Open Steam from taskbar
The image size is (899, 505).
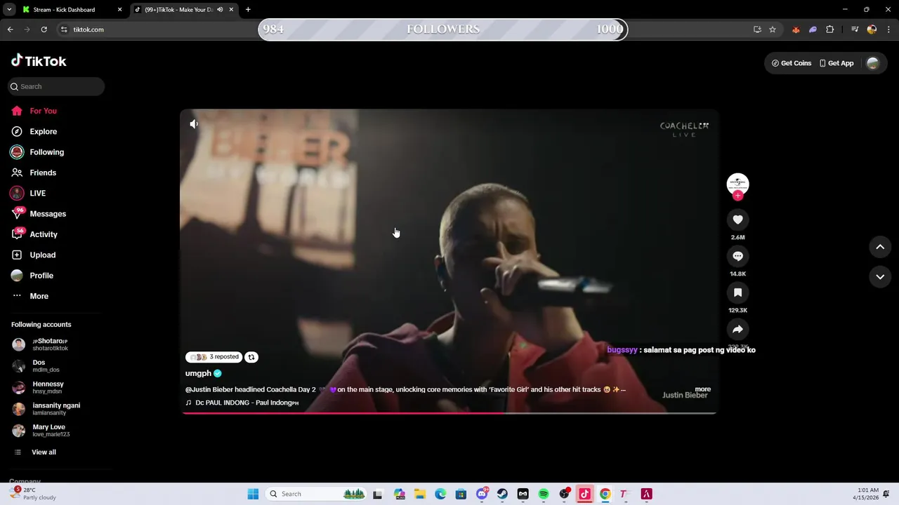(502, 494)
